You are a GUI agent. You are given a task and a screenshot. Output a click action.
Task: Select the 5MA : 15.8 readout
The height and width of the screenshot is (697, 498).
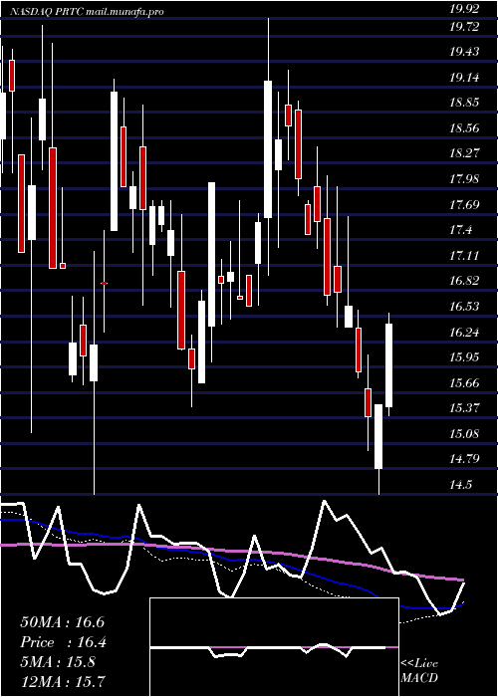click(58, 662)
